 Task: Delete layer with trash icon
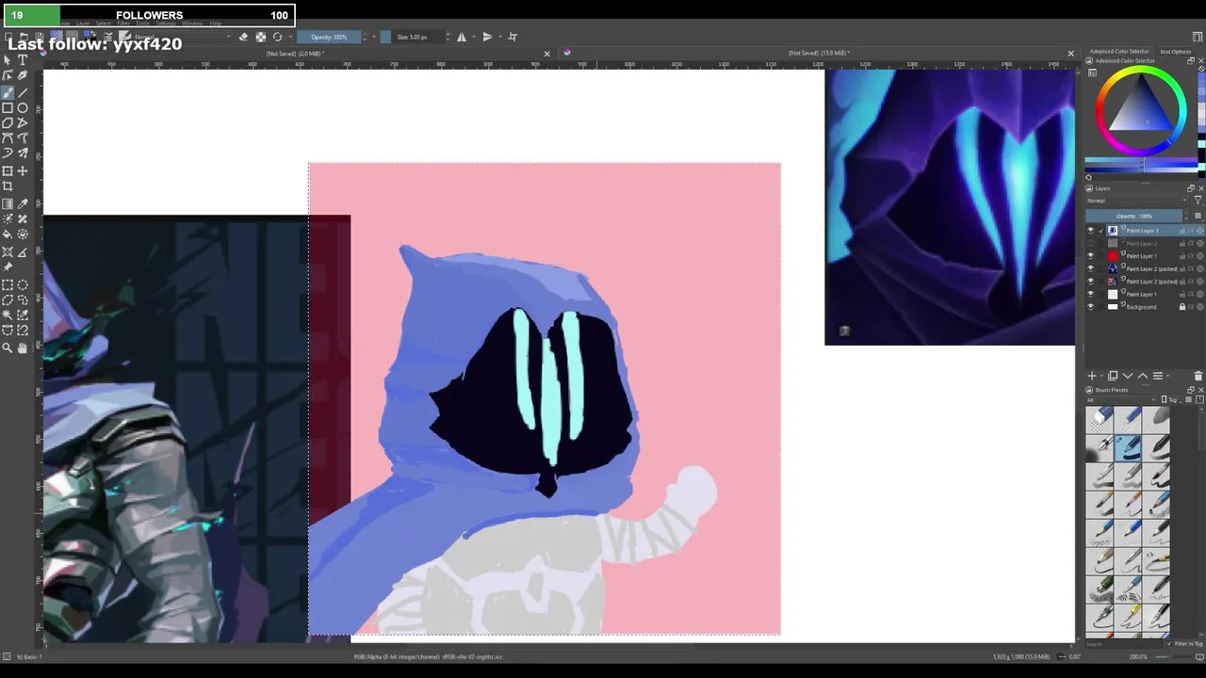(1198, 376)
